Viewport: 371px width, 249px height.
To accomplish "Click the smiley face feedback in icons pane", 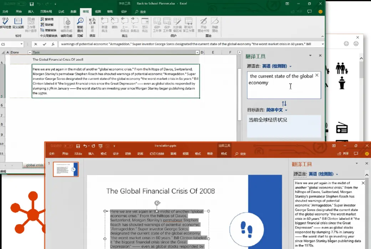I will pyautogui.click(x=346, y=44).
